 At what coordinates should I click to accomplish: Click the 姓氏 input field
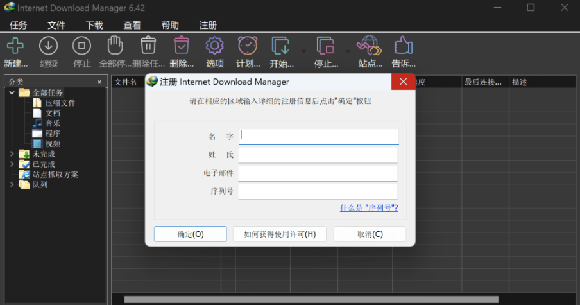pyautogui.click(x=318, y=155)
